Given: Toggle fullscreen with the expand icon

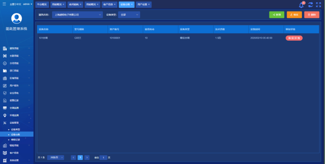Looking at the screenshot, I should pos(318,5).
